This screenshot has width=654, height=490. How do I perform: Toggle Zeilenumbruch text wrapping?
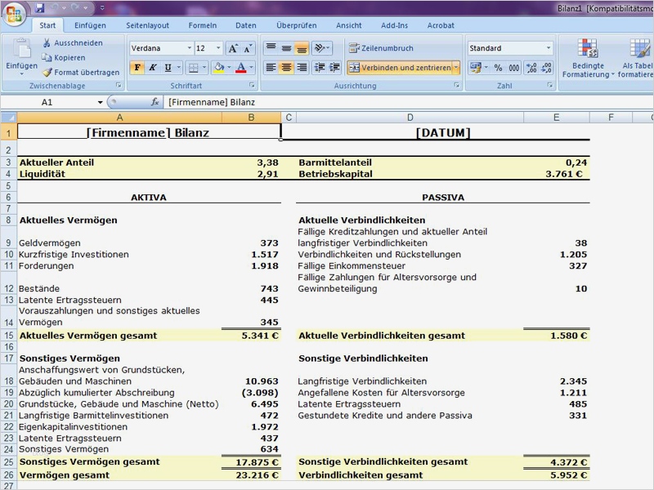point(385,48)
